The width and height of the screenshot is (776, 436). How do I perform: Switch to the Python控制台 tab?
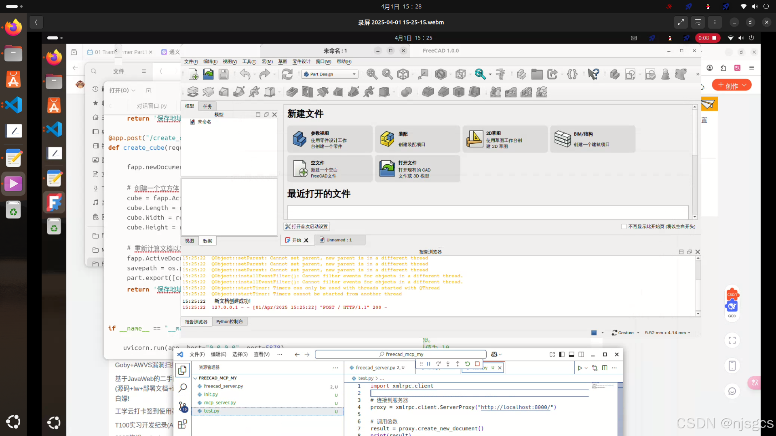pyautogui.click(x=229, y=322)
